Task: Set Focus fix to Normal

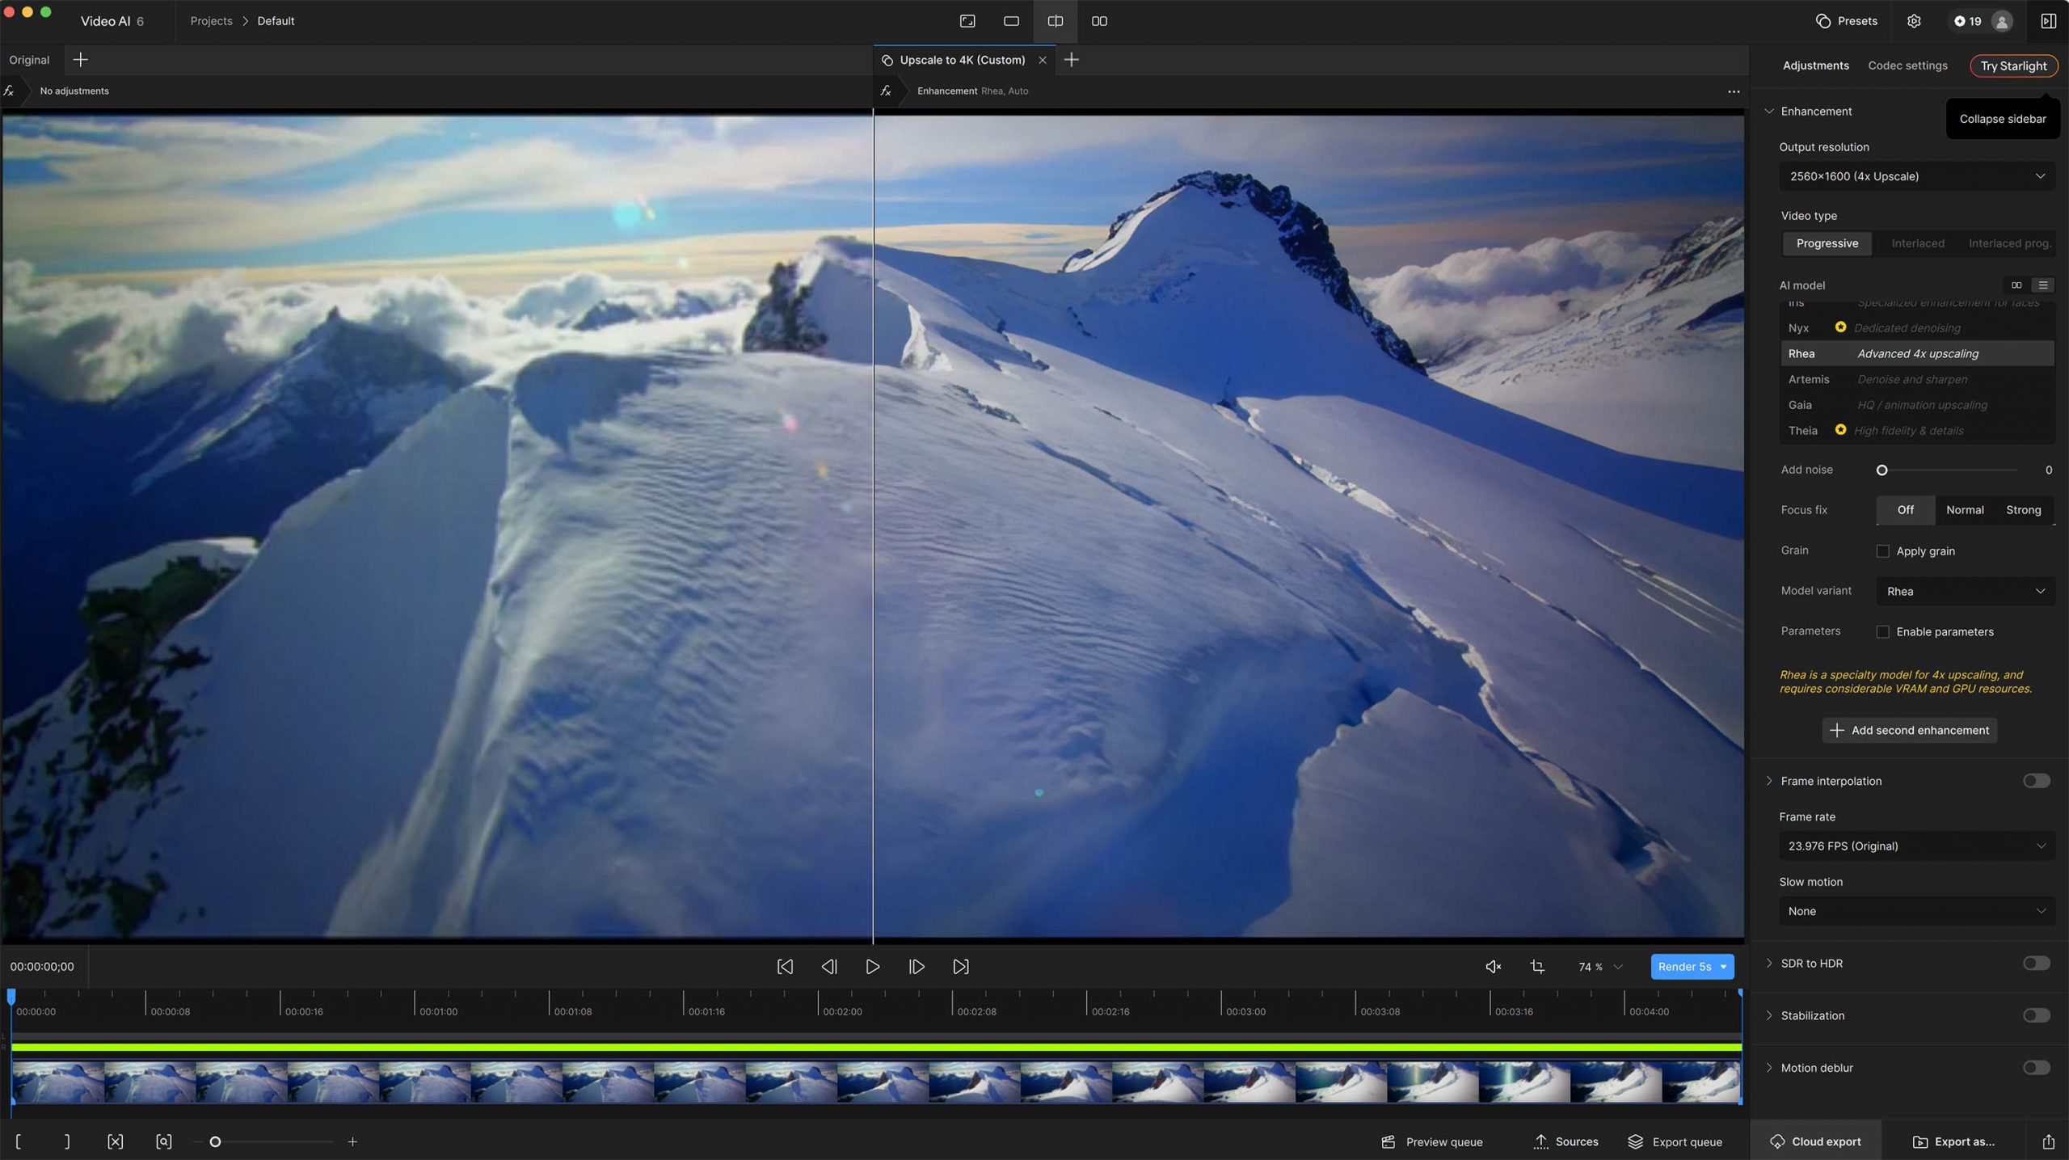Action: [1965, 510]
